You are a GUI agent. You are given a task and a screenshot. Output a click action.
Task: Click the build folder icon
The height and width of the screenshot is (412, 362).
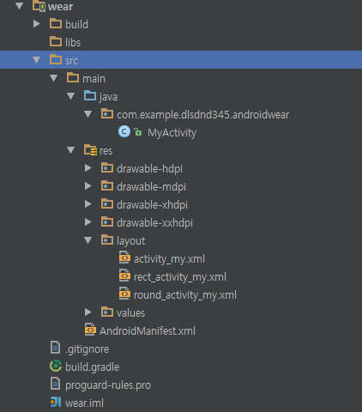click(56, 23)
